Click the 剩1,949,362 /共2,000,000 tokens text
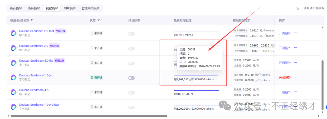Viewport: 327px width, 119px height. click(193, 79)
